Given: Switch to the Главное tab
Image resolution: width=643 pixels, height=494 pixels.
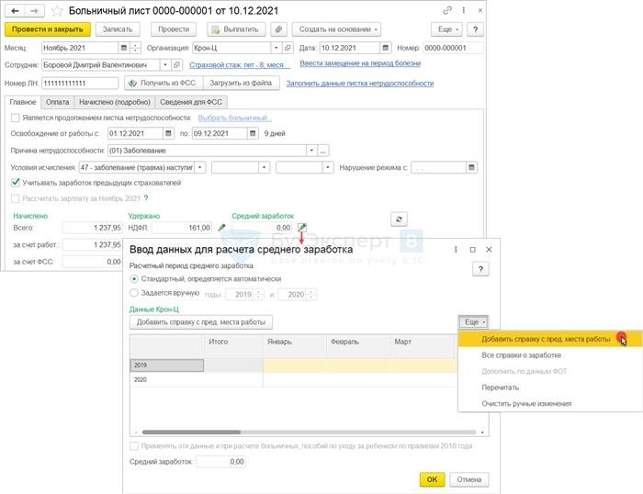Looking at the screenshot, I should point(23,102).
